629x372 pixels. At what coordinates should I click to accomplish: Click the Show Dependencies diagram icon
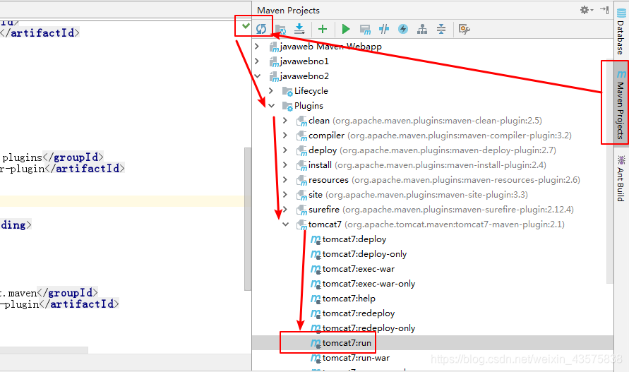point(422,29)
